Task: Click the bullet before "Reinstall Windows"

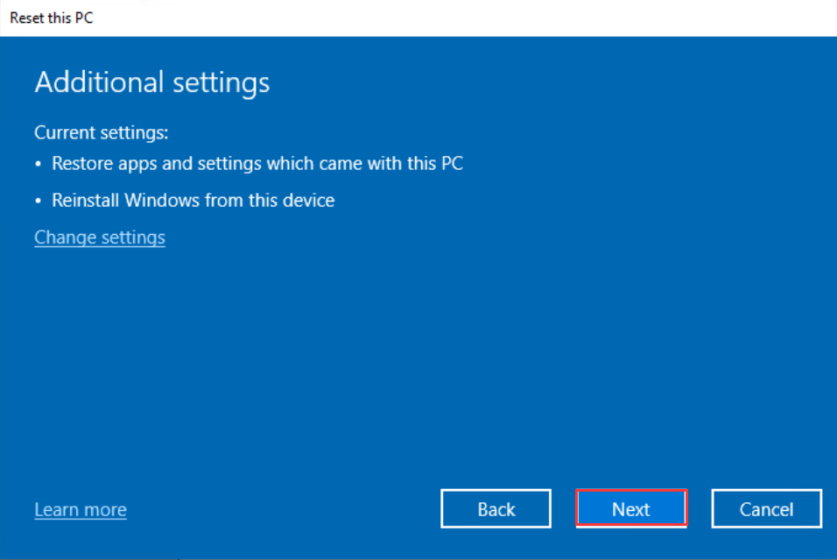Action: 39,202
